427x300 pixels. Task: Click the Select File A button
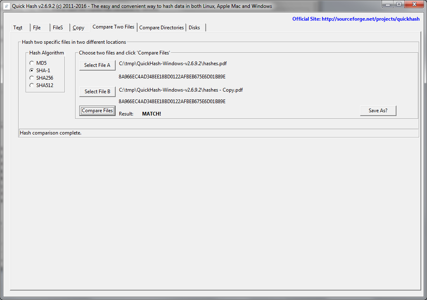(97, 65)
